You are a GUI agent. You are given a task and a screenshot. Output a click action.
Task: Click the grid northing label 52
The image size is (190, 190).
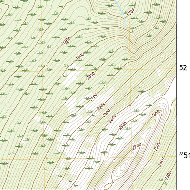pyautogui.click(x=183, y=68)
